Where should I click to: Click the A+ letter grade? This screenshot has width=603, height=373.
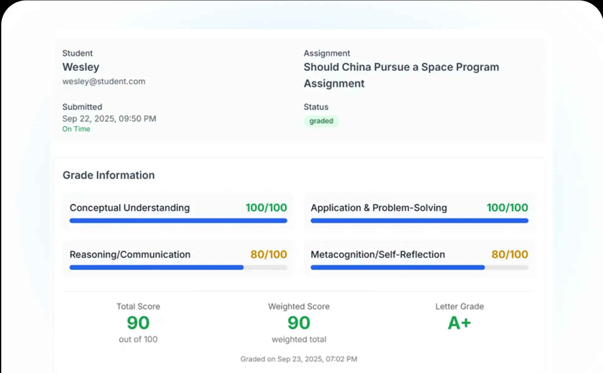pyautogui.click(x=459, y=323)
